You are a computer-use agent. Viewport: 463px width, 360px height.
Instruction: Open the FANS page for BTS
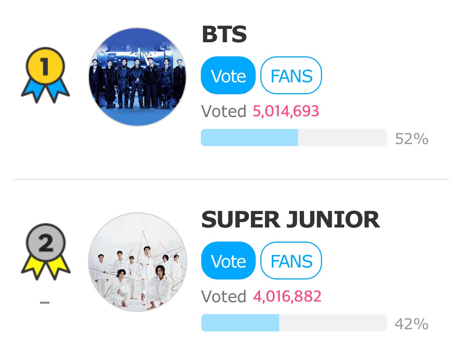pos(291,75)
